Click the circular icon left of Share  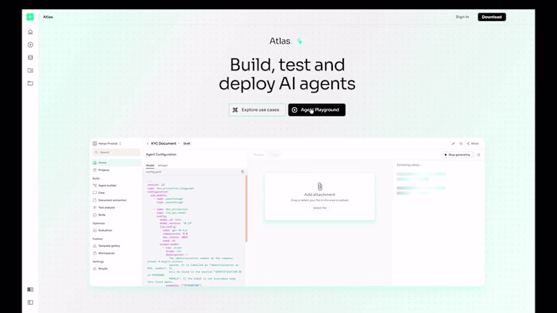461,144
